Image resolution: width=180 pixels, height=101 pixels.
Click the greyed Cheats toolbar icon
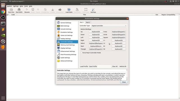pos(53,10)
